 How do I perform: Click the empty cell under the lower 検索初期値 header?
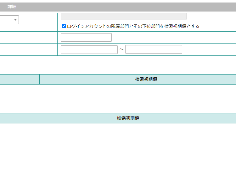click(x=123, y=129)
